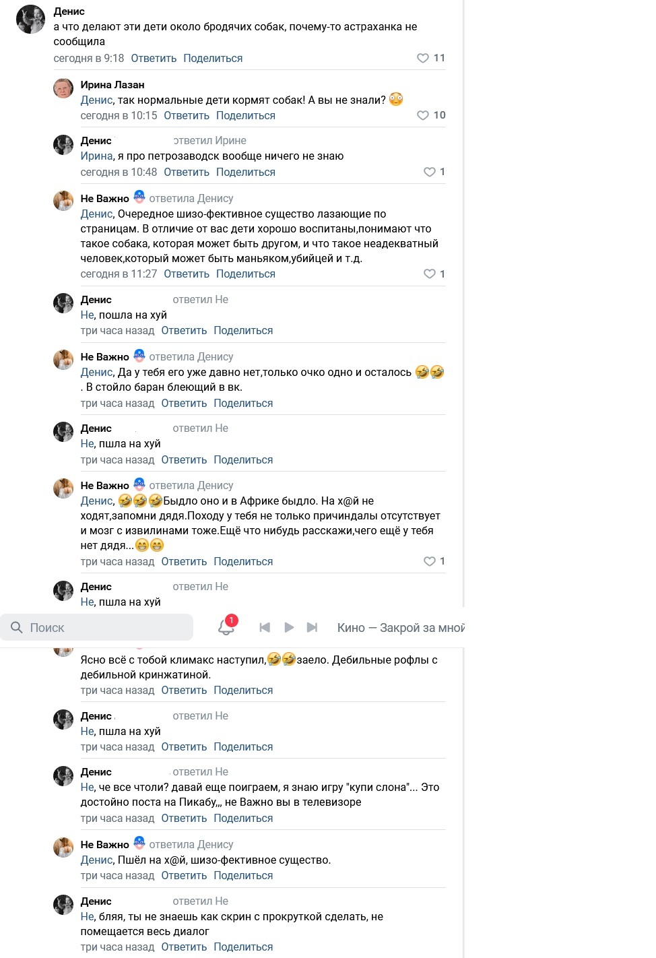
Task: Click the Ирина Лазан name link
Action: click(x=112, y=85)
